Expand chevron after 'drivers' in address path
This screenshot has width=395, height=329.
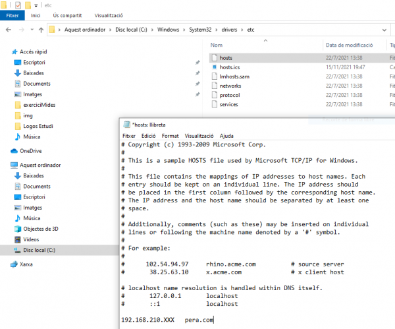242,30
